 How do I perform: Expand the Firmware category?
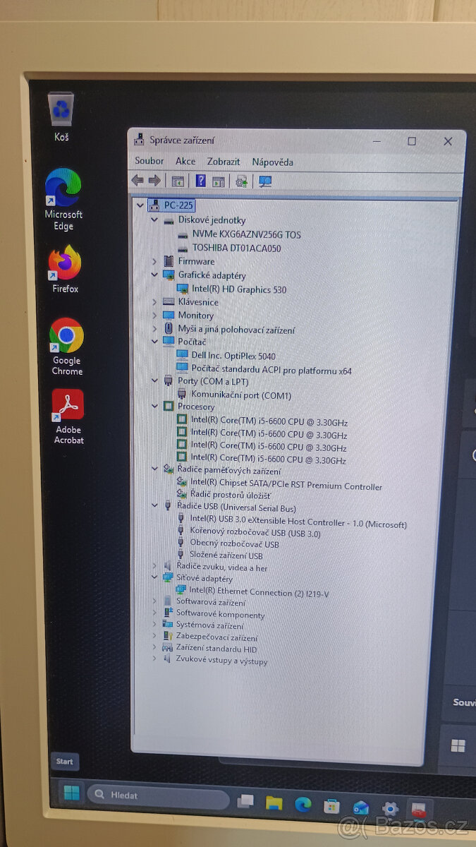[155, 261]
